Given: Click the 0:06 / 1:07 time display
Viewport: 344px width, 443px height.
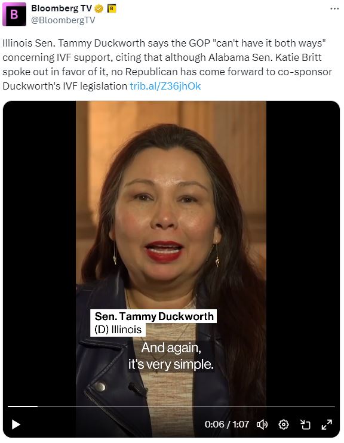Looking at the screenshot, I should point(227,424).
